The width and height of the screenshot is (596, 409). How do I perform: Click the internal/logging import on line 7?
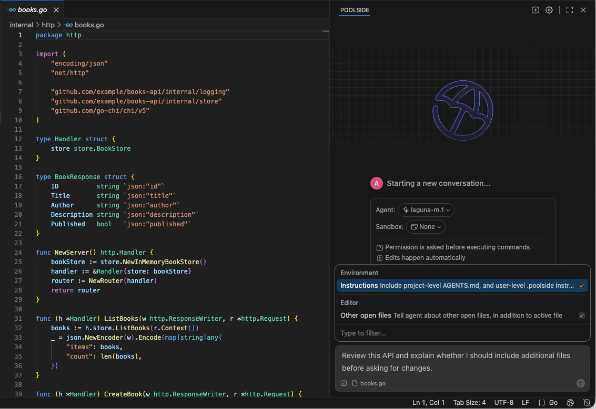coord(140,92)
